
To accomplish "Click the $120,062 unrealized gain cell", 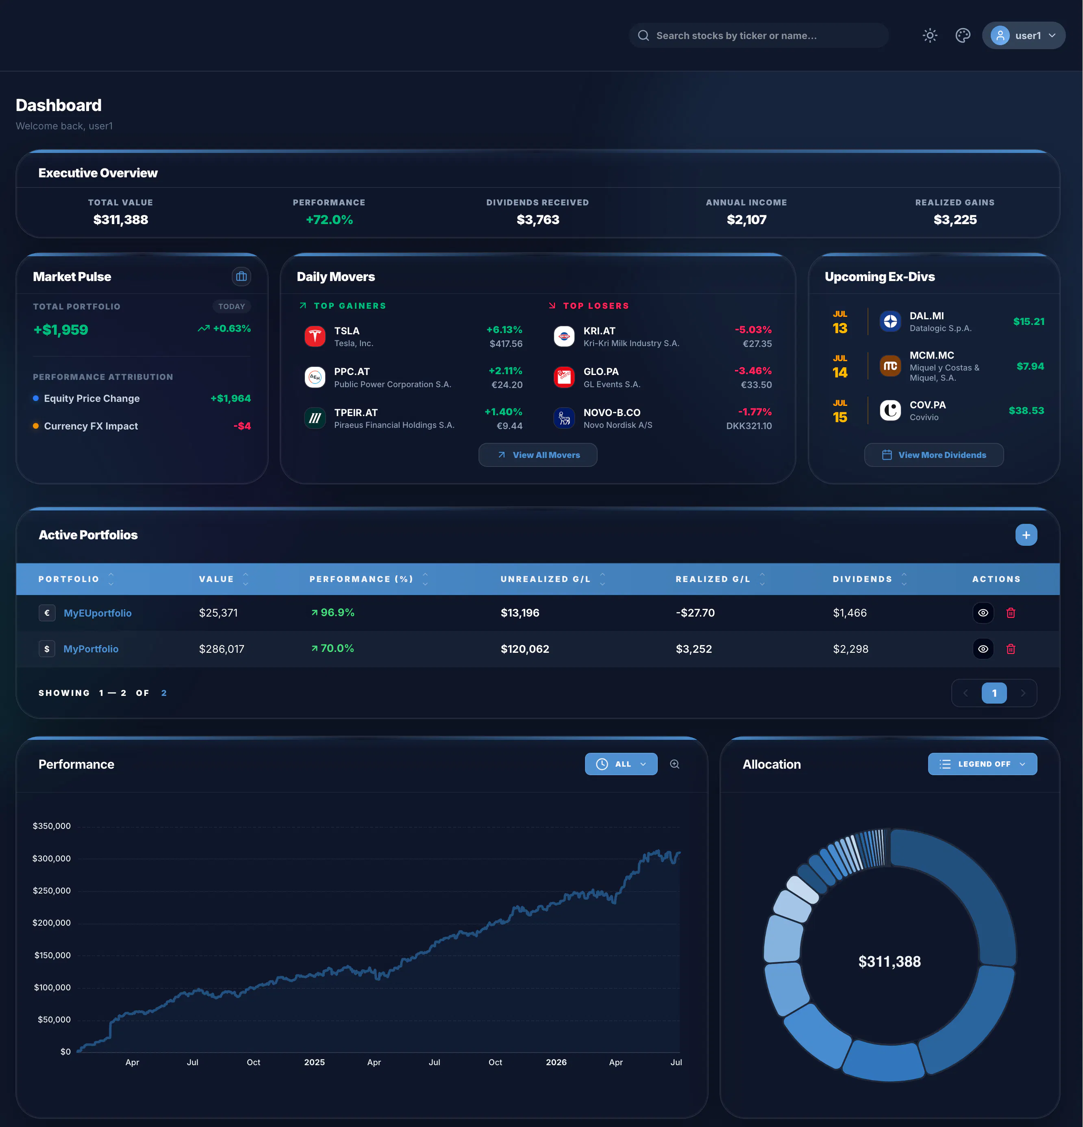I will click(525, 649).
